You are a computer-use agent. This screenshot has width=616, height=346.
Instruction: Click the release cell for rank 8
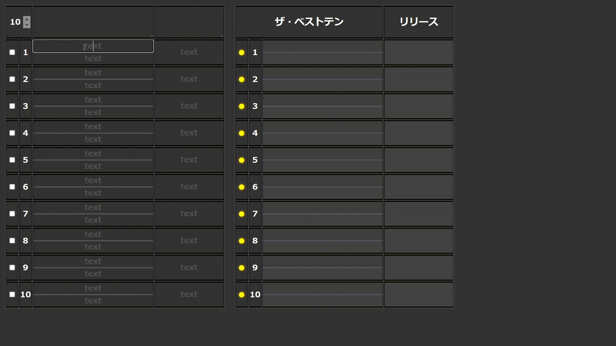tap(418, 241)
